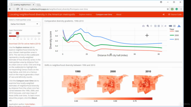Open the Dallas-Fort Worth metro dropdown
This screenshot has width=191, height=107.
pyautogui.click(x=24, y=24)
